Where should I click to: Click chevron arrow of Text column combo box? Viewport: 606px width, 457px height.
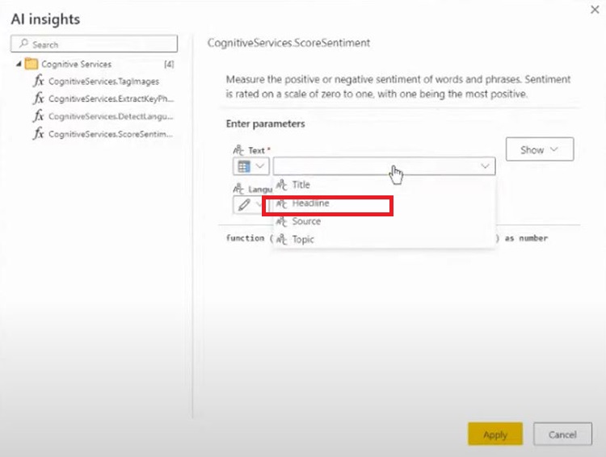pos(485,166)
